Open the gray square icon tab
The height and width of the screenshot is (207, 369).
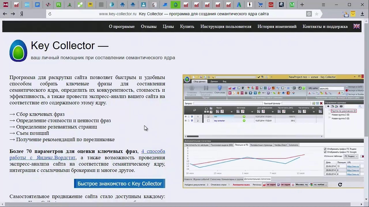coord(101,5)
